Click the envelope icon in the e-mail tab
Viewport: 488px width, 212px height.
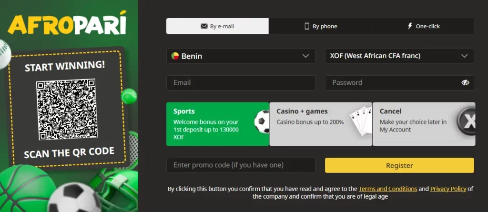[x=204, y=27]
